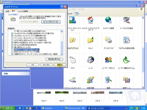The width and height of the screenshot is (147, 110).
Task: Switch to the File Types tab
Action: pos(23,11)
